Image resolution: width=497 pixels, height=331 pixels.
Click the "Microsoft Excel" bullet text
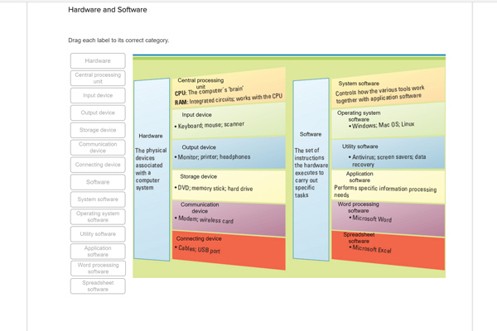pyautogui.click(x=370, y=249)
